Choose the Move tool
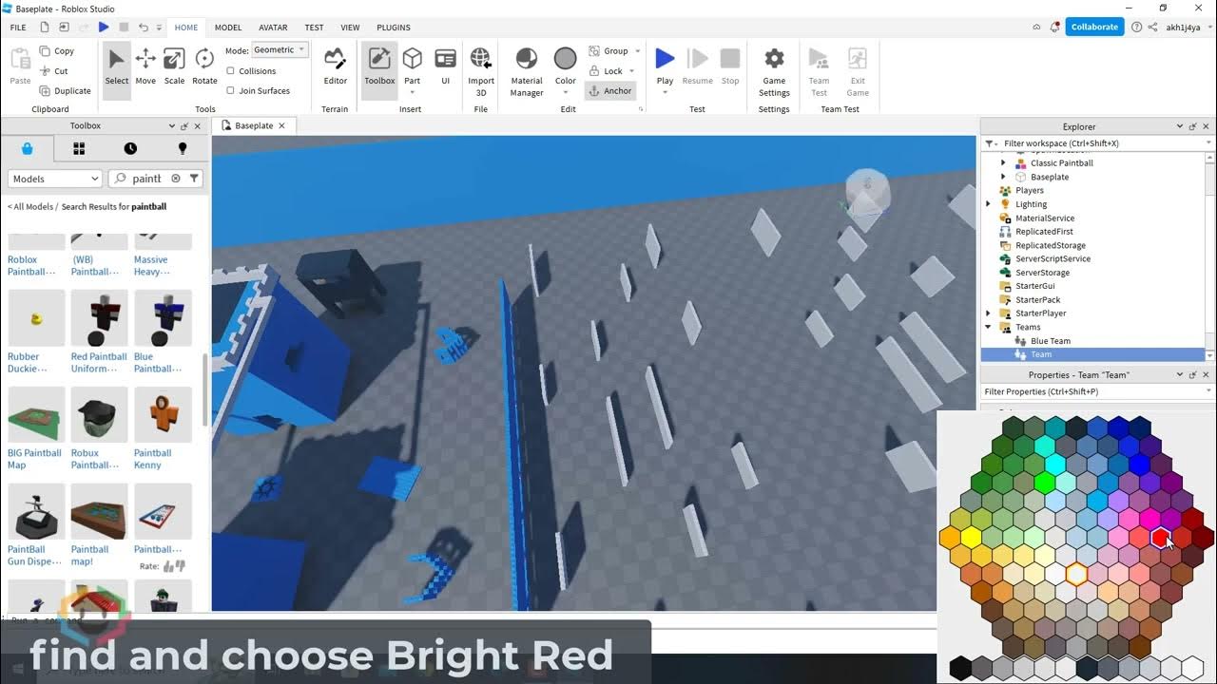The width and height of the screenshot is (1217, 684). click(145, 66)
